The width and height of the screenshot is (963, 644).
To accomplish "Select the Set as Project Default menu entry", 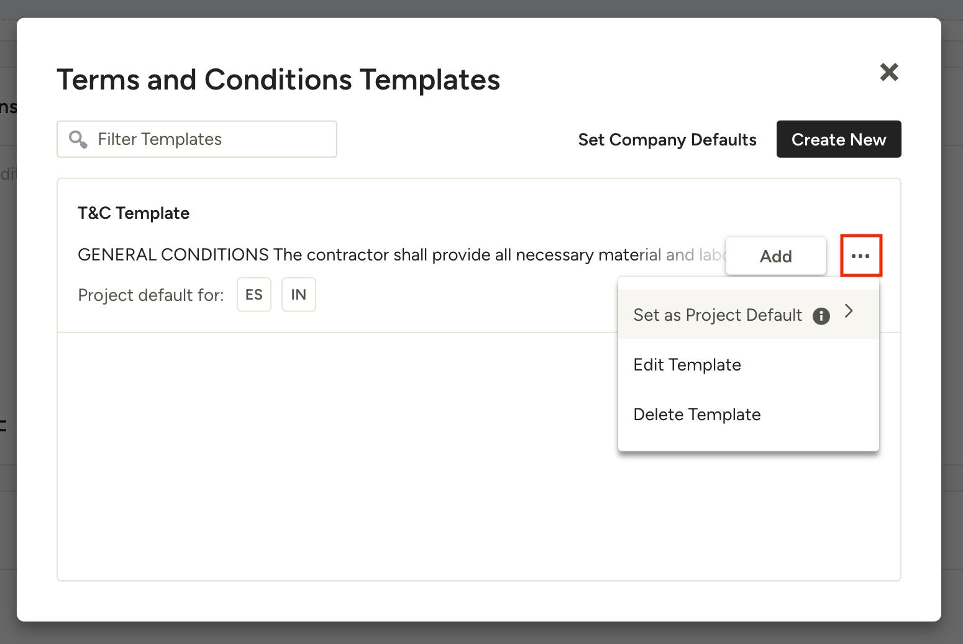I will (x=718, y=315).
